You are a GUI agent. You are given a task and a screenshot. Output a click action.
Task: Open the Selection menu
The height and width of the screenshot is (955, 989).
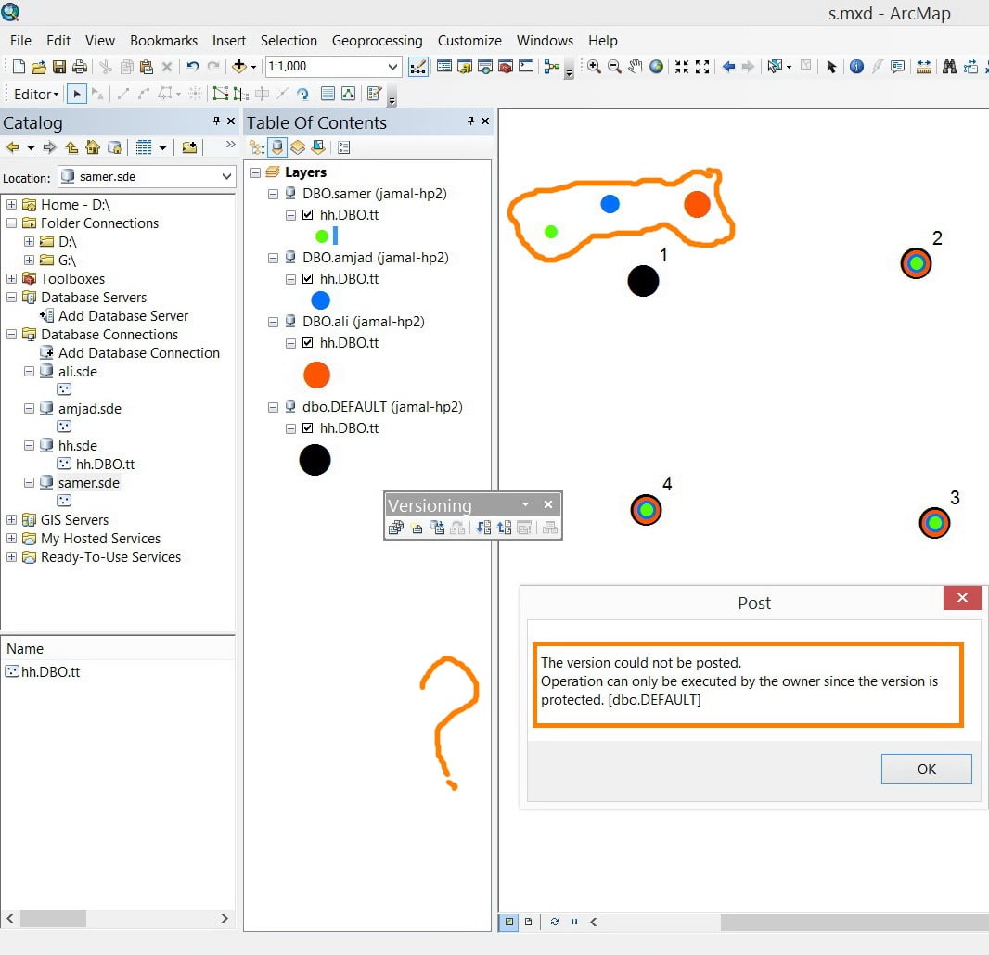pyautogui.click(x=289, y=41)
